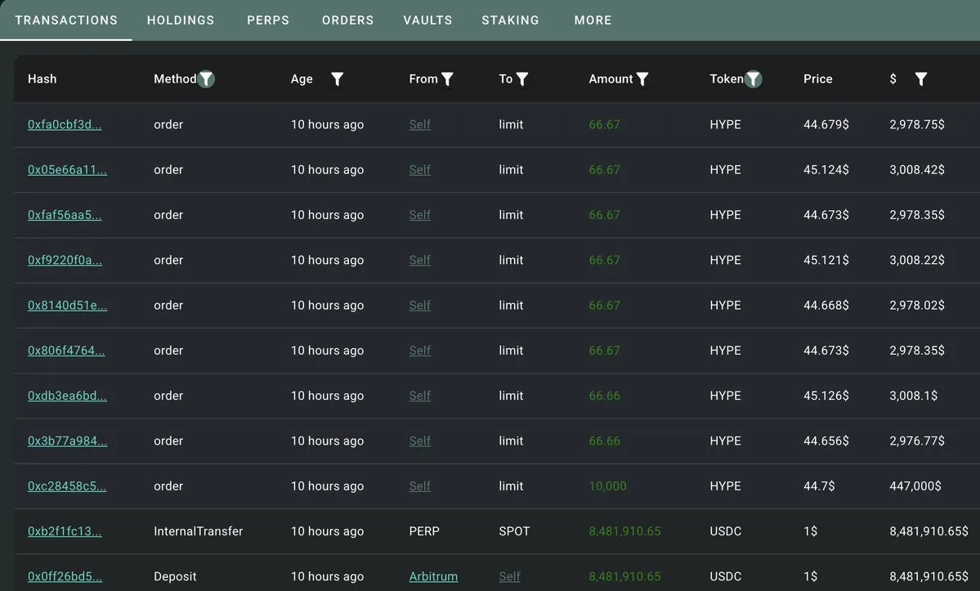Select the 3,008.1$ value cell

pos(913,396)
